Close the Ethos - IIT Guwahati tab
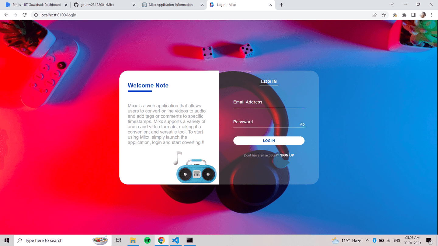 click(66, 5)
